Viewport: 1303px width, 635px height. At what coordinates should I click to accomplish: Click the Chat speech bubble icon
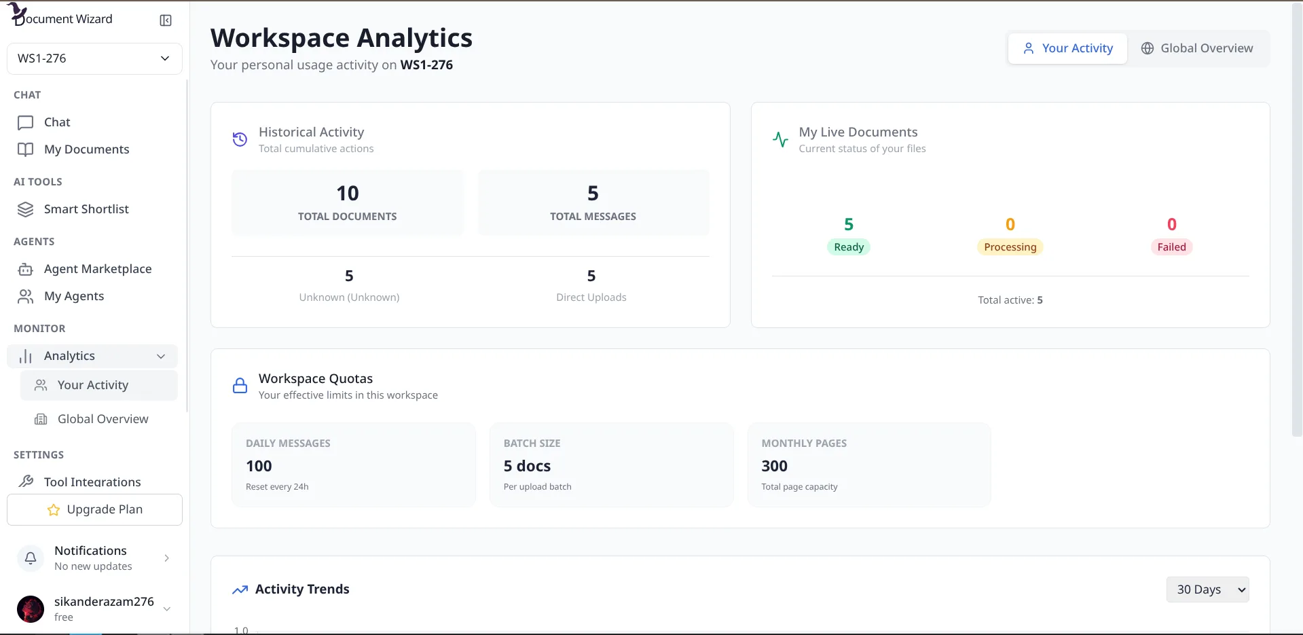[26, 122]
